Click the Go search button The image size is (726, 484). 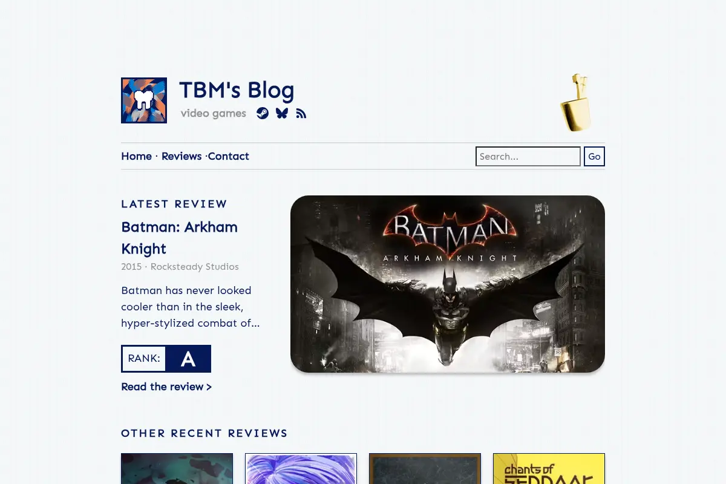(595, 156)
